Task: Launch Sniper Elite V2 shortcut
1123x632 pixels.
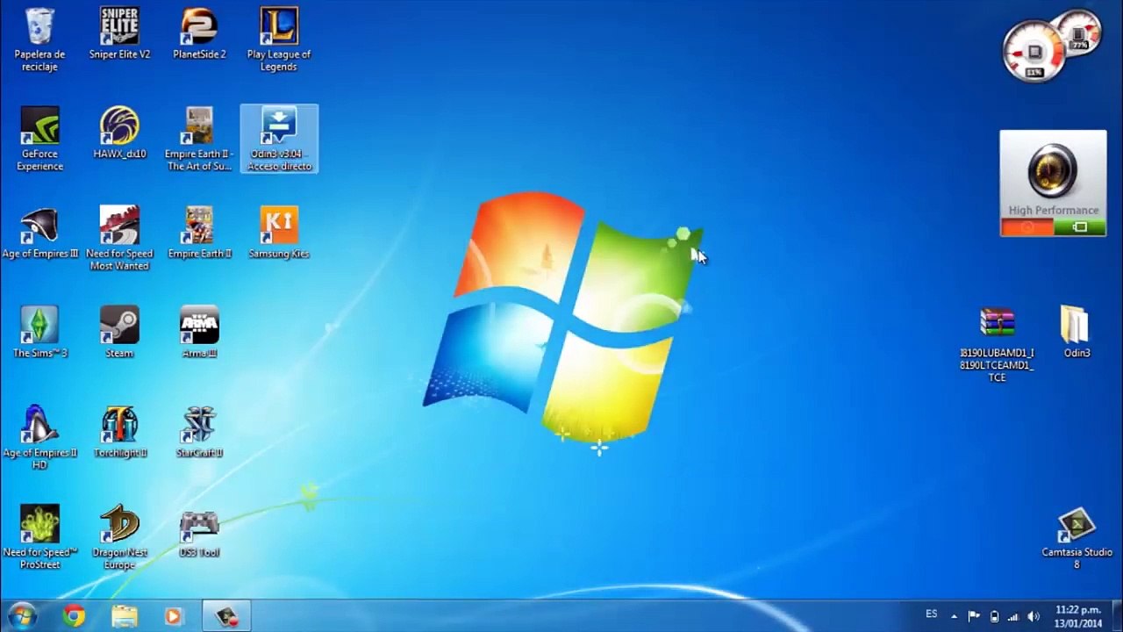Action: pos(119,34)
